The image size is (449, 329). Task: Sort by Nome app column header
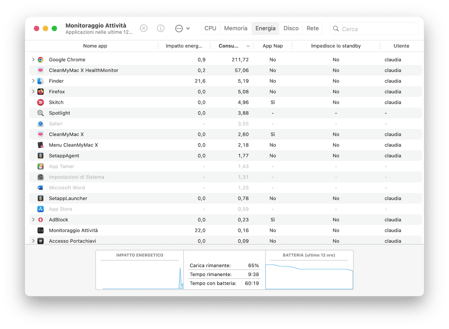[95, 46]
